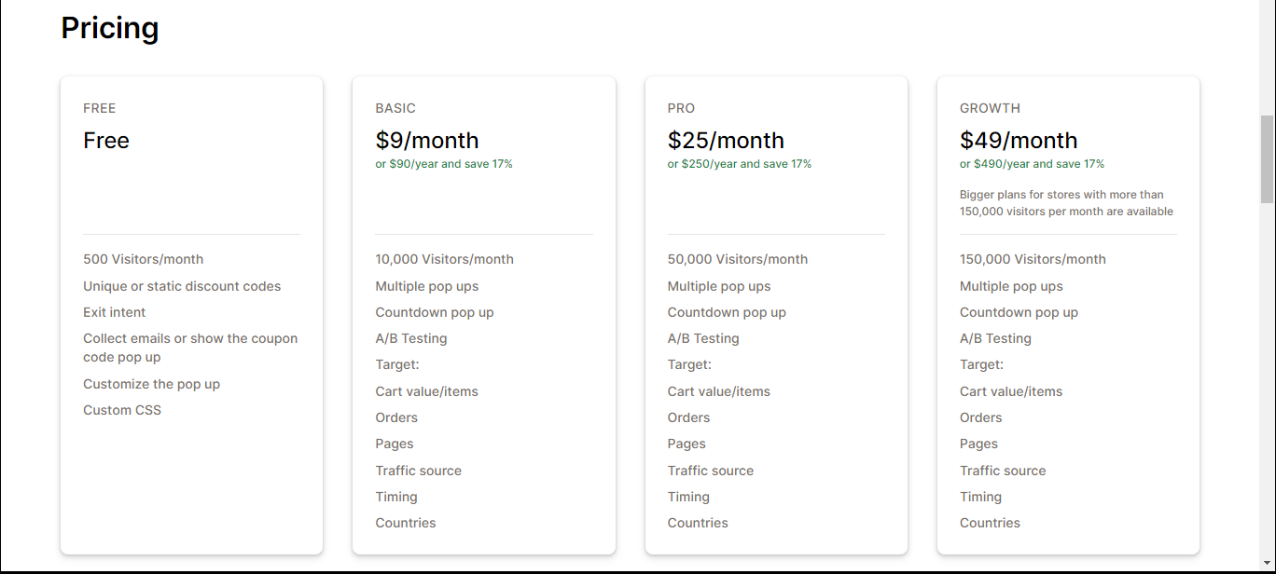
Task: Click the $49/month Growth price
Action: [1019, 141]
